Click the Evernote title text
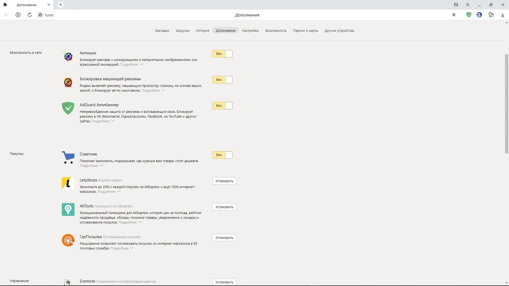The width and height of the screenshot is (509, 286). click(x=87, y=281)
